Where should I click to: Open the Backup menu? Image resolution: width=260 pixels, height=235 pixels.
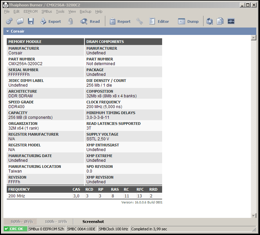pyautogui.click(x=85, y=11)
